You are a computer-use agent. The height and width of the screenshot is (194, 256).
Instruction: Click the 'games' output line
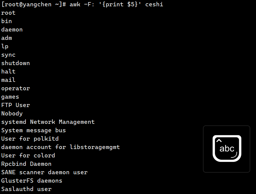(10, 97)
